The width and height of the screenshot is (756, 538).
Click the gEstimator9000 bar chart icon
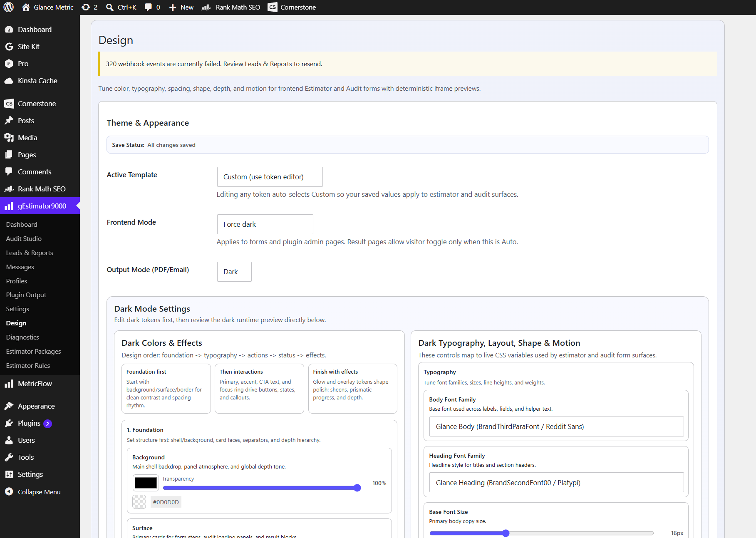pos(9,206)
